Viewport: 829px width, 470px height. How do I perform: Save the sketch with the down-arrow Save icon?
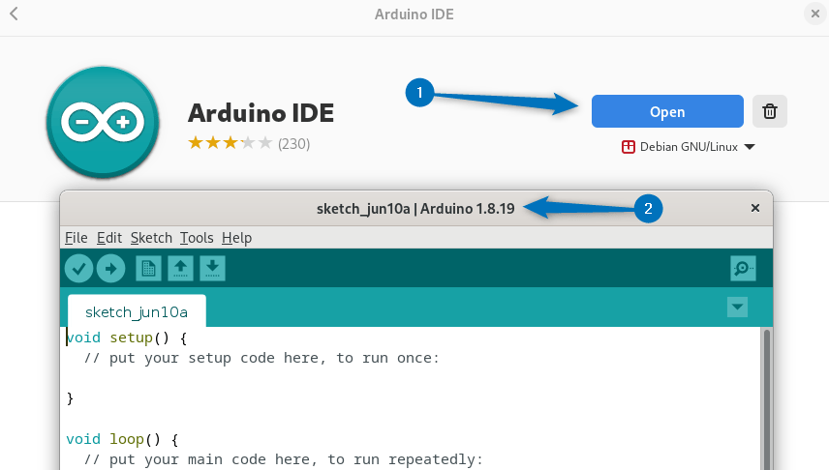point(212,268)
